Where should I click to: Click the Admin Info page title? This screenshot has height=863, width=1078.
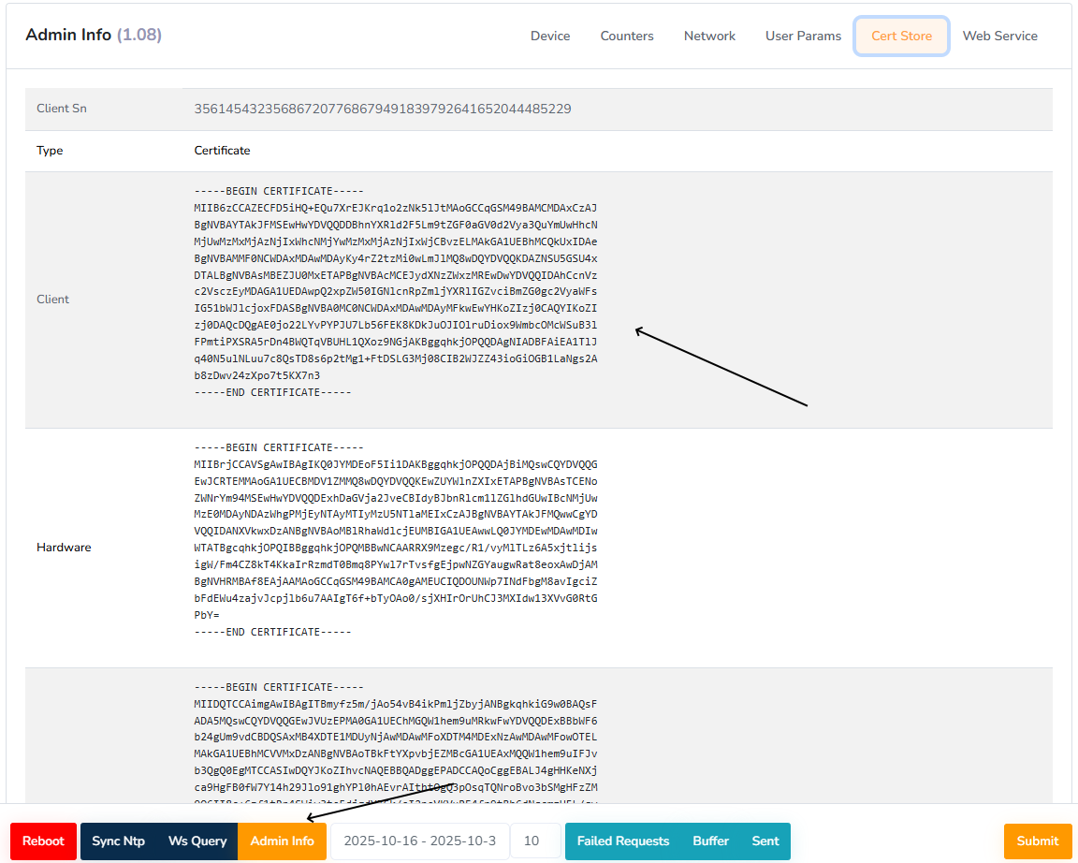tap(93, 36)
